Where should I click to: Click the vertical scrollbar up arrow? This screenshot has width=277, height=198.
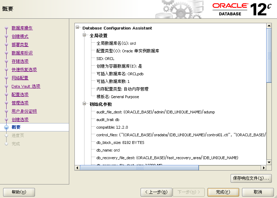[x=269, y=26]
